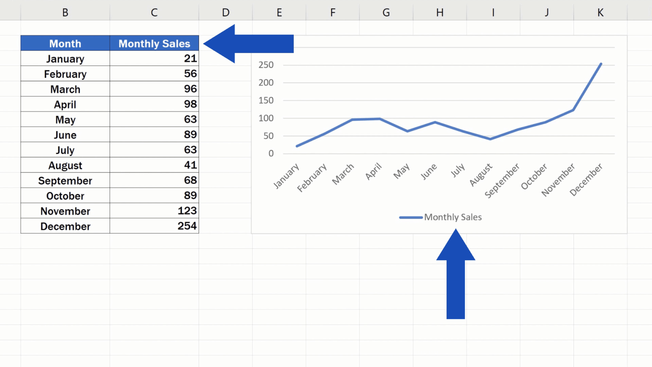Click the Monthly Sales legend entry
652x367 pixels.
click(x=453, y=217)
